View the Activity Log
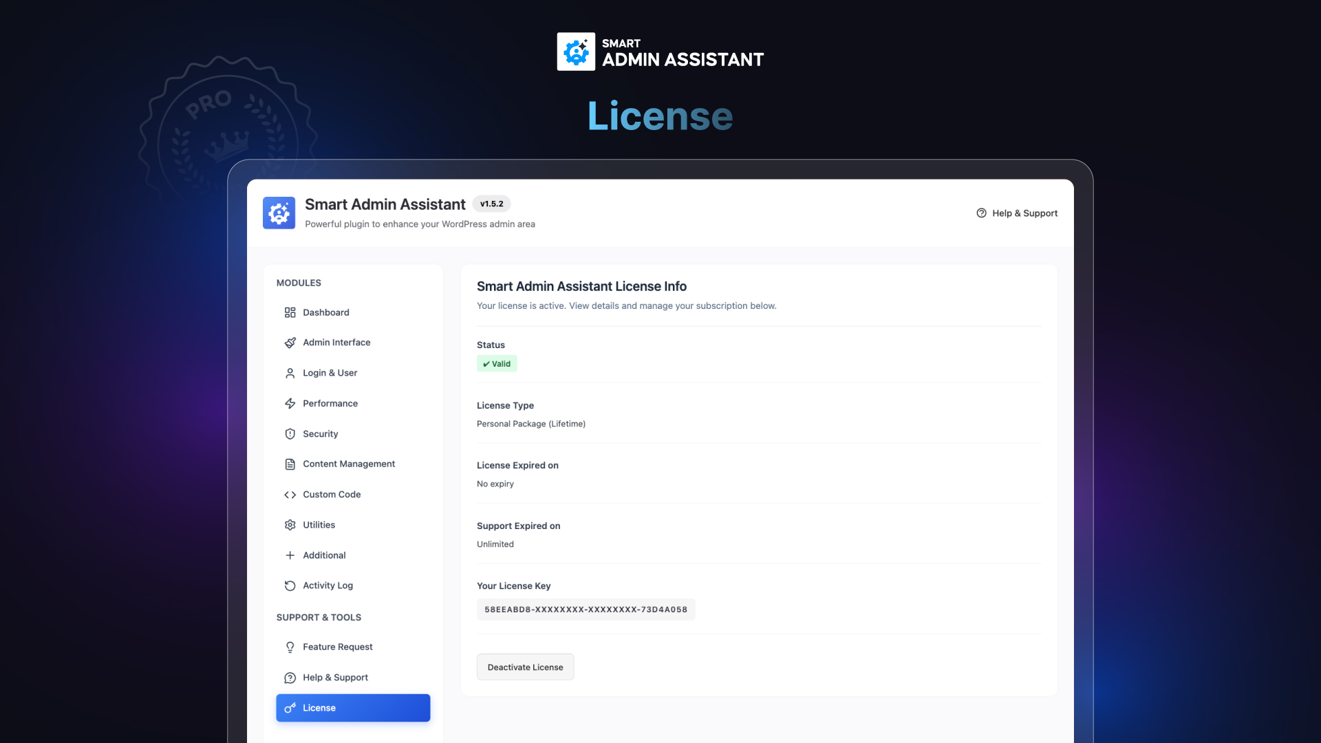Viewport: 1321px width, 743px height. tap(353, 585)
